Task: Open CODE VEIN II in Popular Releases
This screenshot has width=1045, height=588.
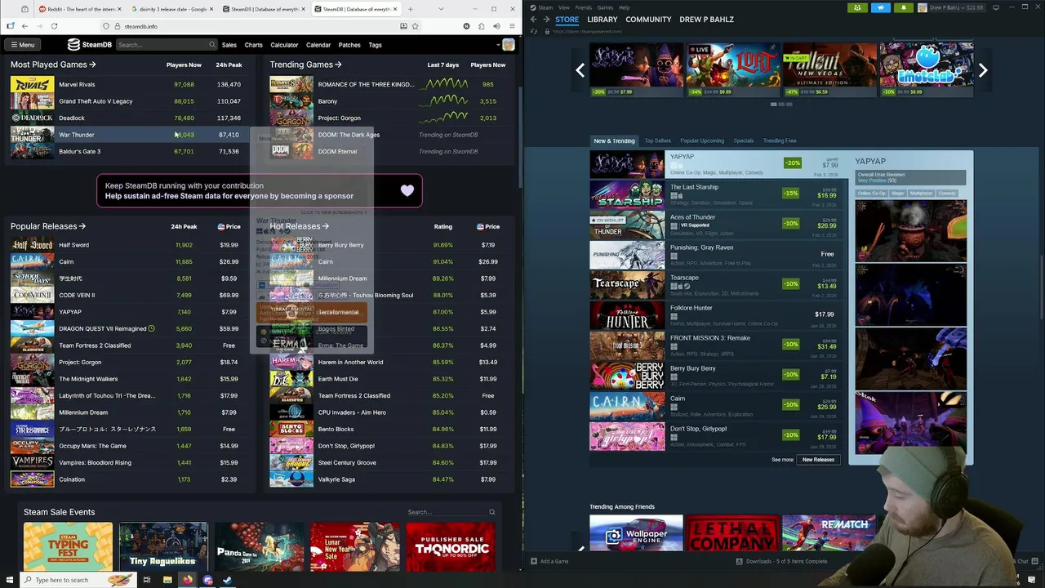Action: pos(77,295)
